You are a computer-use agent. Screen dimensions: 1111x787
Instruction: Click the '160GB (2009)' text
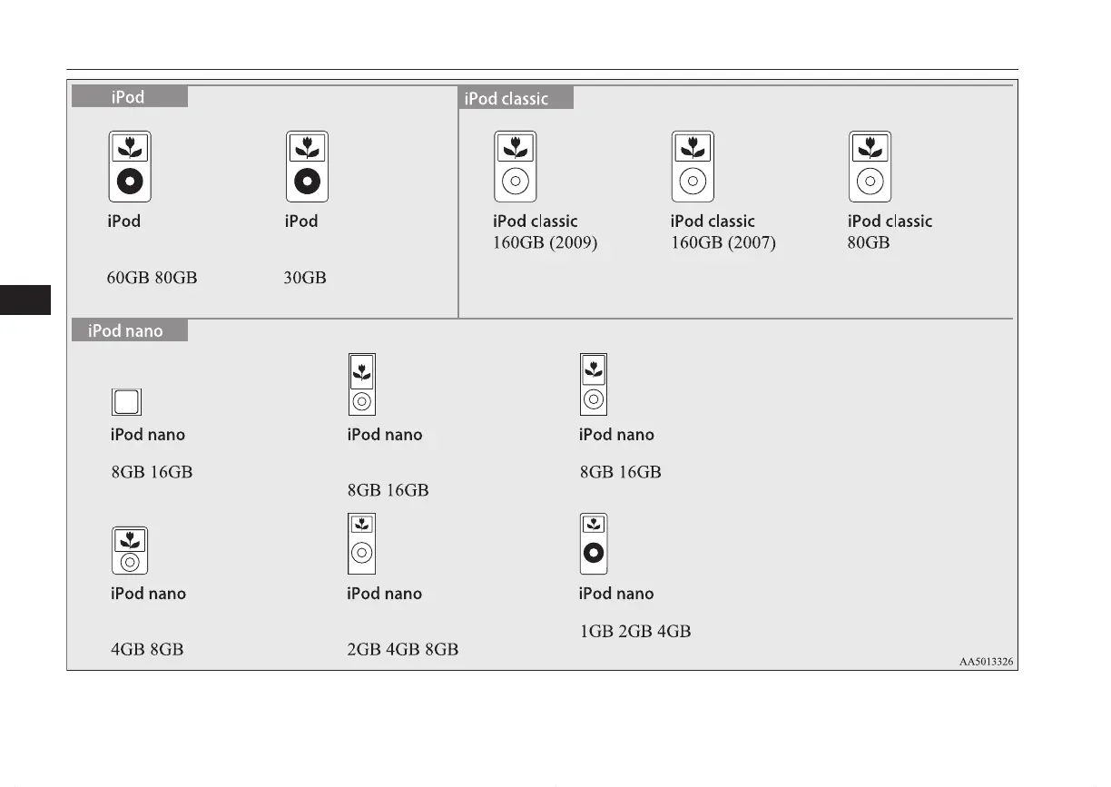click(546, 242)
